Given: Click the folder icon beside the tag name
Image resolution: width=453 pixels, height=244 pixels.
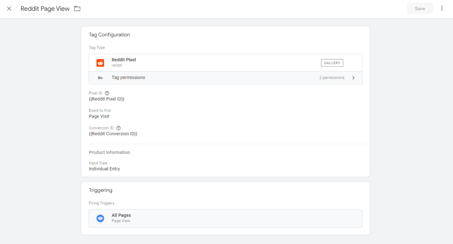Looking at the screenshot, I should [77, 9].
